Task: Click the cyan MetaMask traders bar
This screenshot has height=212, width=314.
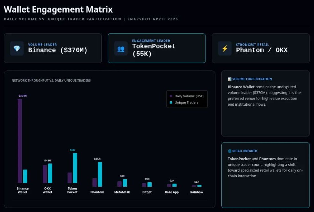Action: 125,183
